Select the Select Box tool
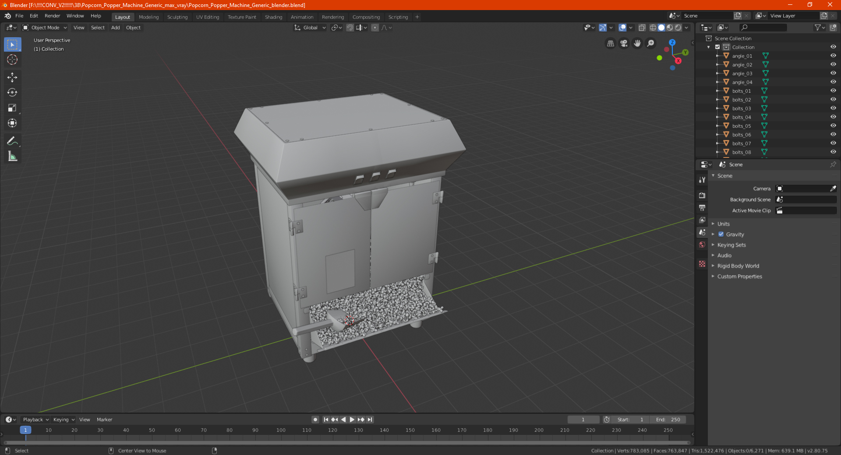This screenshot has width=841, height=455. pos(12,45)
